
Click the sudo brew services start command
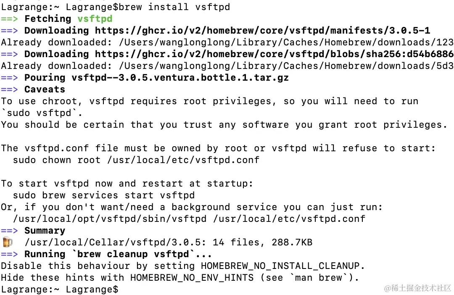click(104, 195)
